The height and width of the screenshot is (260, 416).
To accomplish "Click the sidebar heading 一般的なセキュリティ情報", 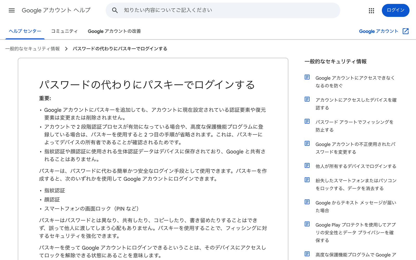I will tap(335, 62).
